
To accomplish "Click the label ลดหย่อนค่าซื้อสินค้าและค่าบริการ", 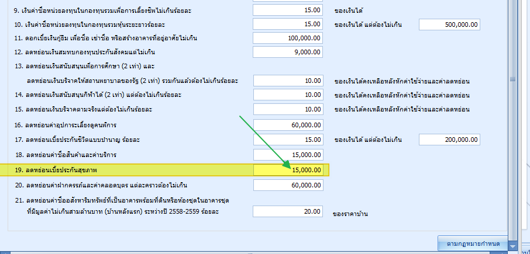I will click(x=71, y=155).
